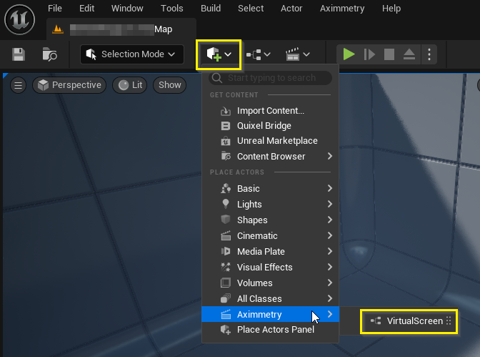This screenshot has width=480, height=357.
Task: Open the viewport hamburger options menu
Action: point(18,85)
